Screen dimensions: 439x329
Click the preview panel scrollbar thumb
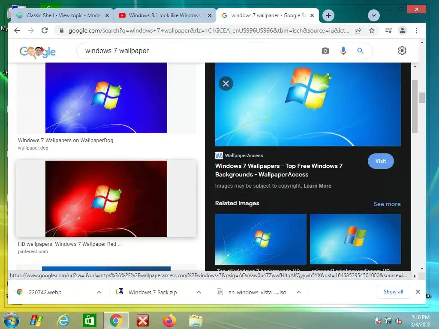415,106
